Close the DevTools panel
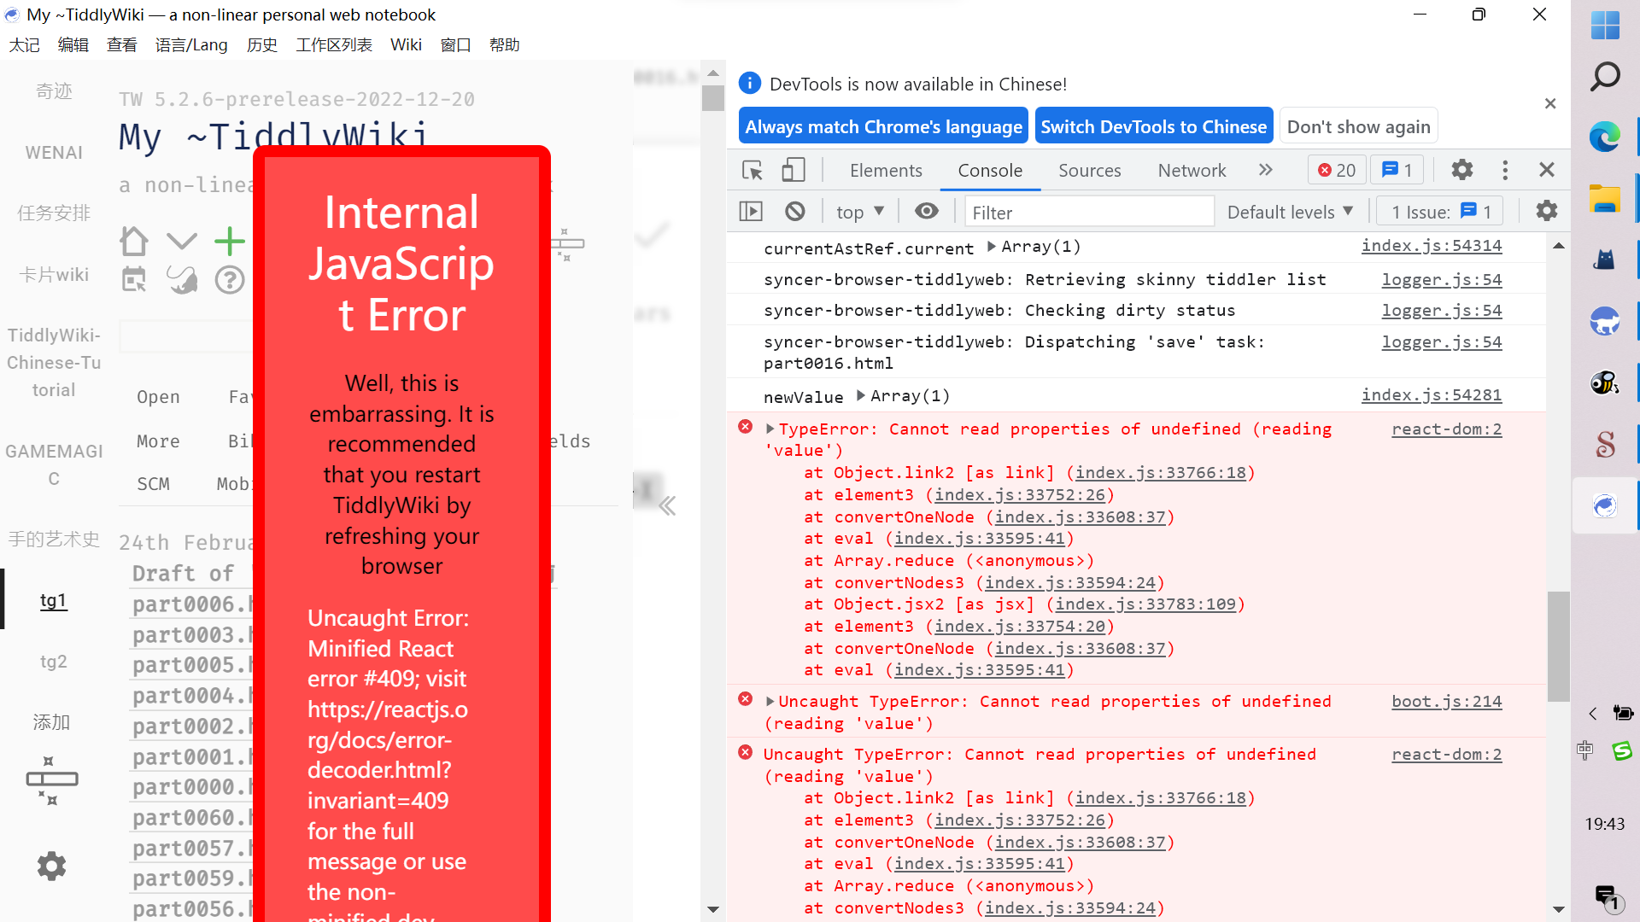1640x922 pixels. [x=1547, y=170]
